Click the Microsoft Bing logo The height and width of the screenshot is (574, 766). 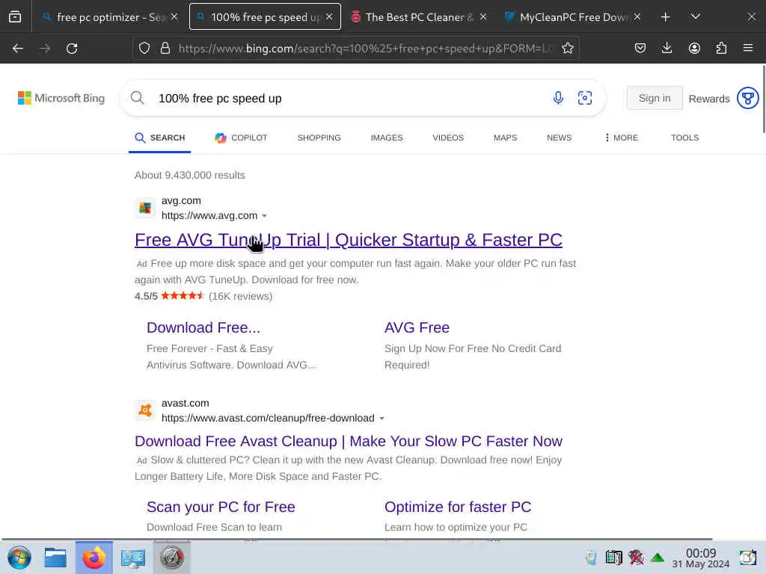[x=61, y=98]
